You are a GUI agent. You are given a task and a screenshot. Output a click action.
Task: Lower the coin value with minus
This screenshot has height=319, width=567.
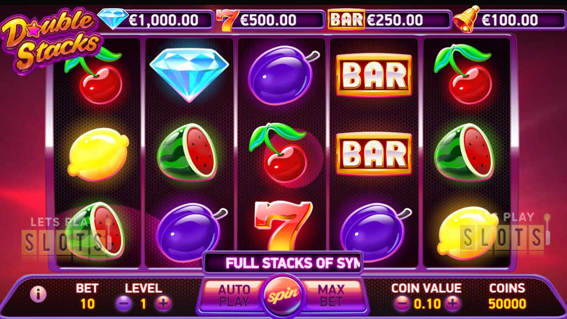(401, 303)
